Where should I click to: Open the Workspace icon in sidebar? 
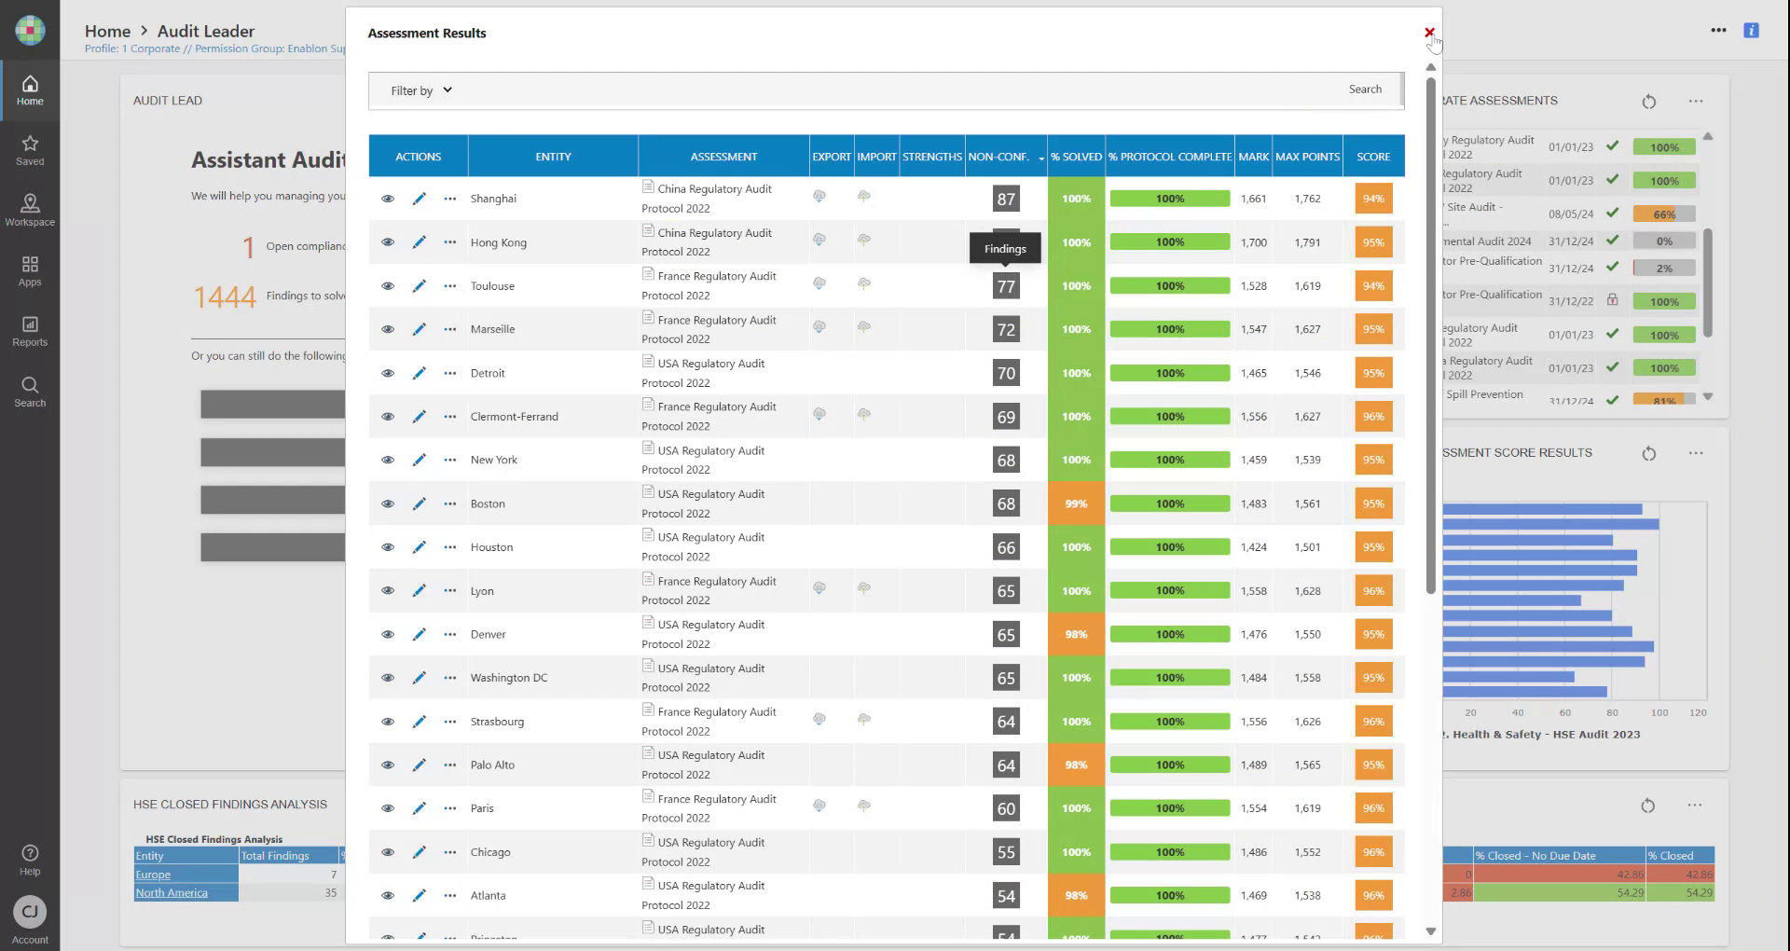(x=30, y=210)
